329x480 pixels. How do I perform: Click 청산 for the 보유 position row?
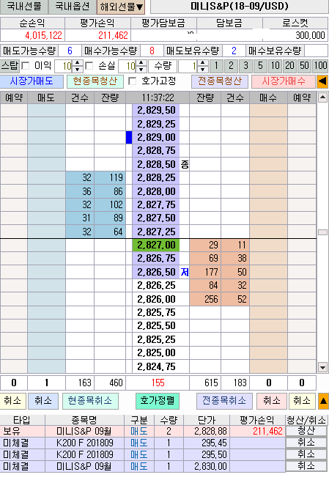(306, 431)
